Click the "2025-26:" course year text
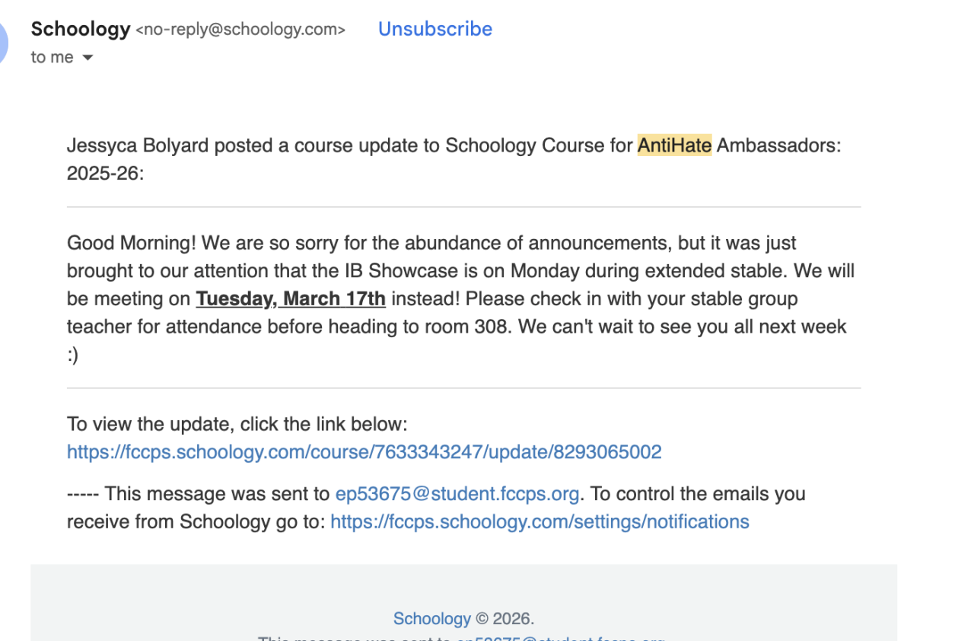The width and height of the screenshot is (974, 641). point(105,173)
